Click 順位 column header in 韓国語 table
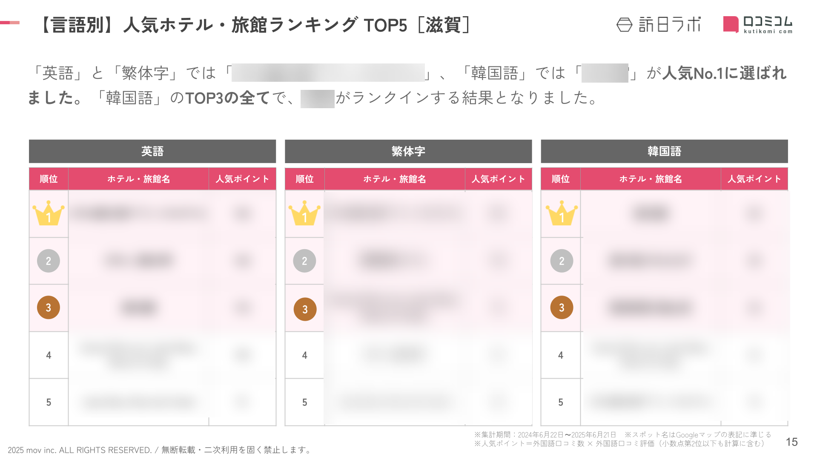This screenshot has height=460, width=817. coord(560,179)
